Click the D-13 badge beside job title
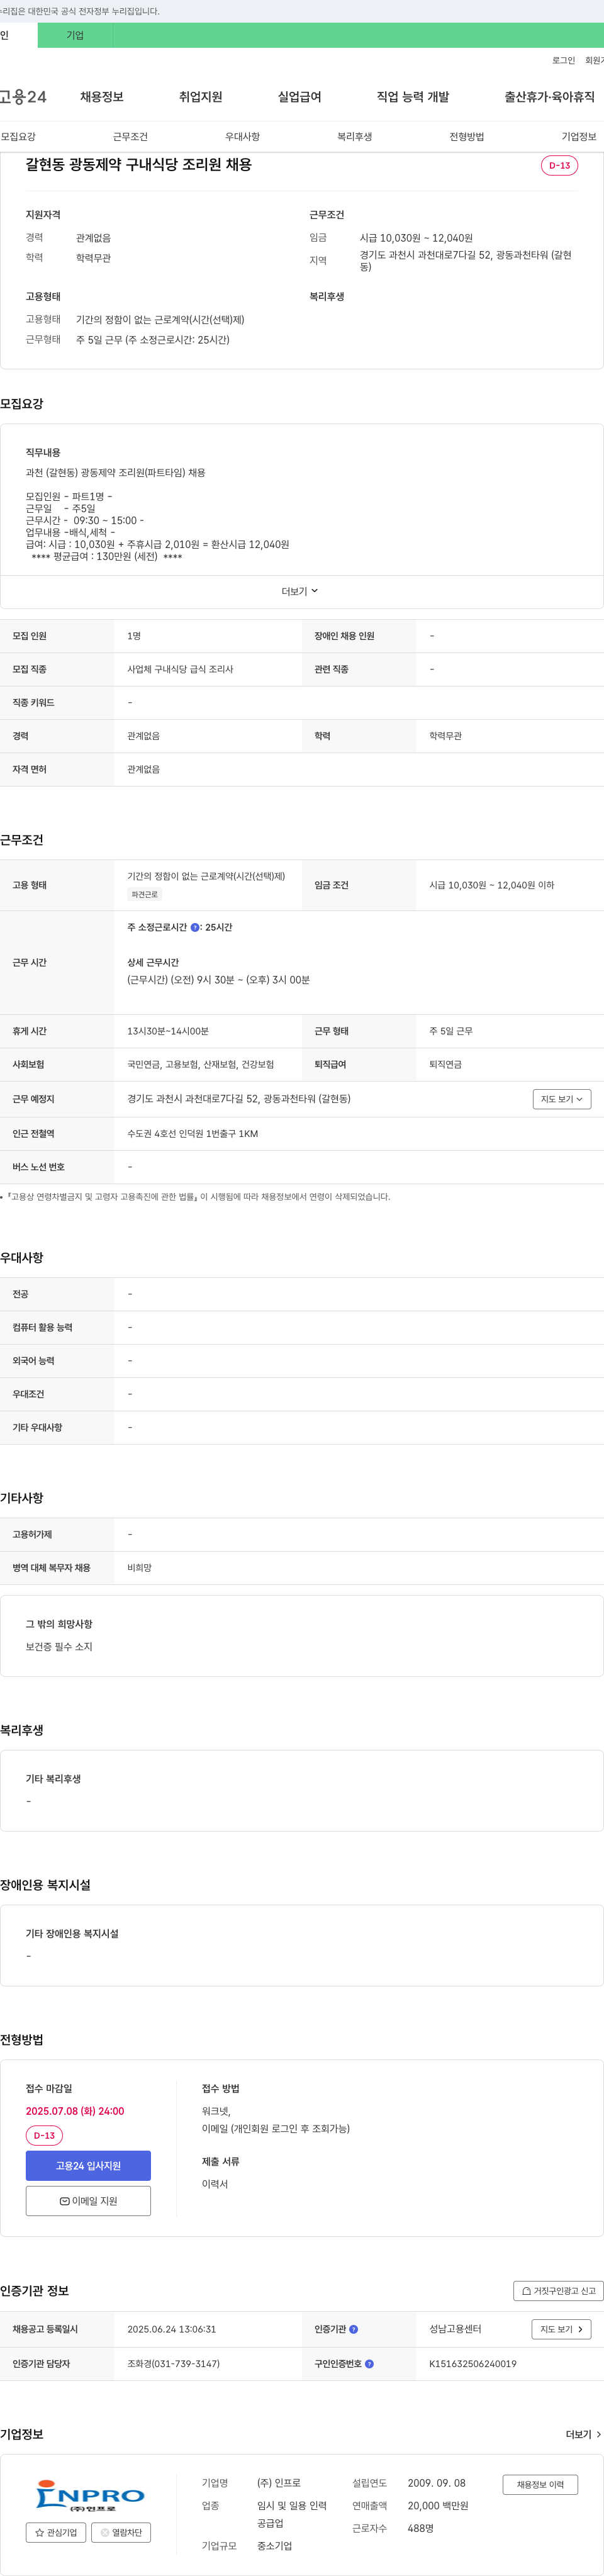 (x=559, y=165)
